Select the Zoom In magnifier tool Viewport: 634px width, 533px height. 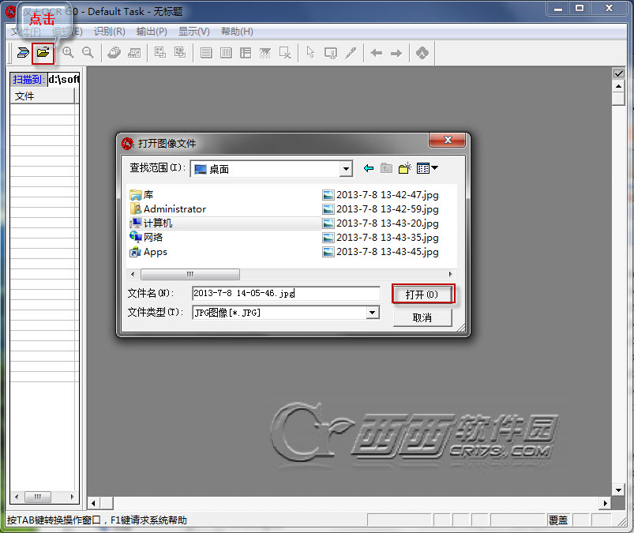click(x=68, y=52)
